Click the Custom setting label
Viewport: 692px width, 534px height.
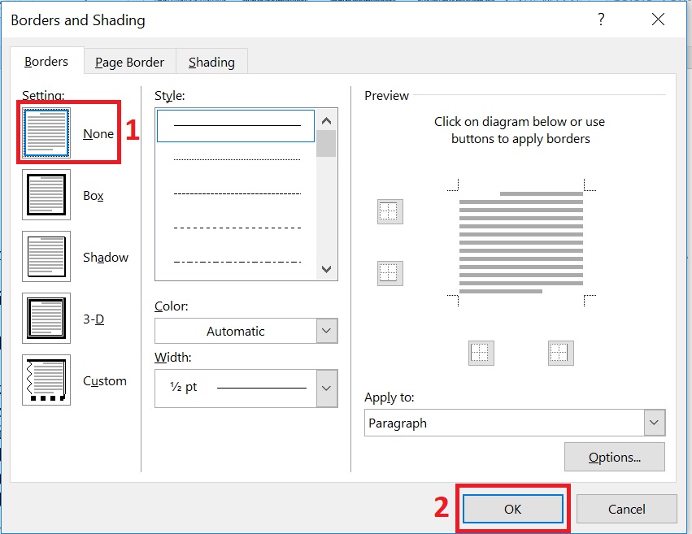pos(105,380)
